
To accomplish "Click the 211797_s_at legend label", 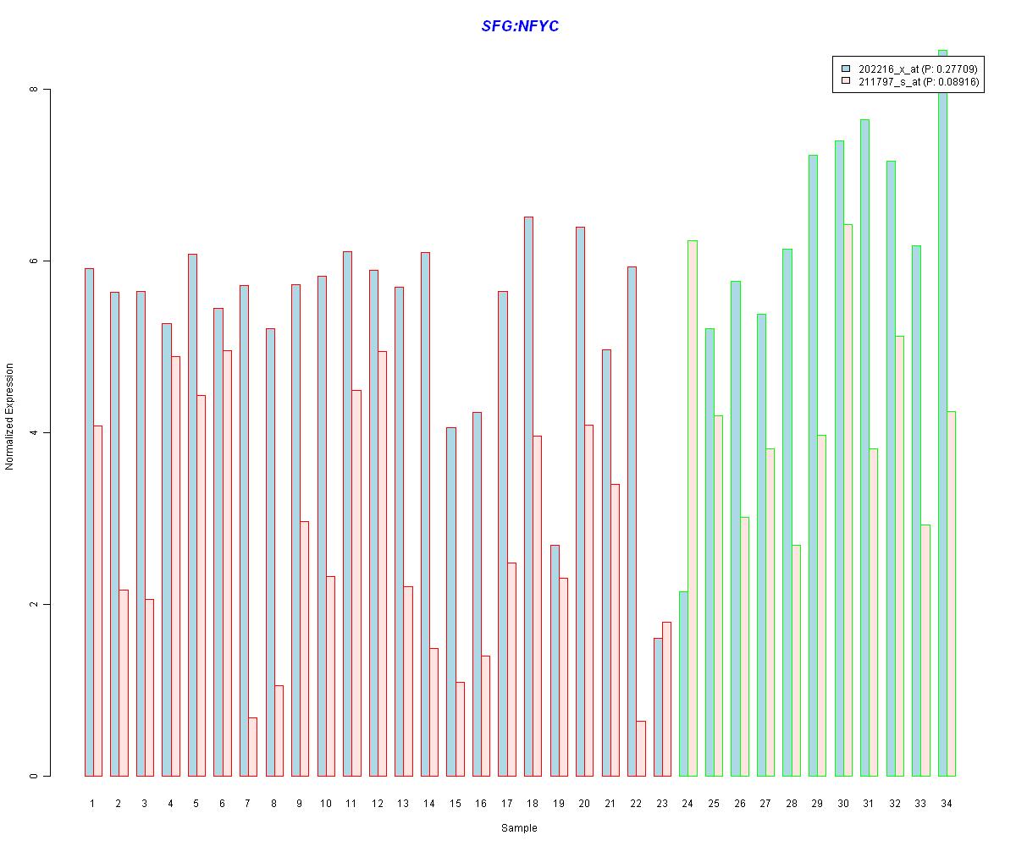I will 919,82.
